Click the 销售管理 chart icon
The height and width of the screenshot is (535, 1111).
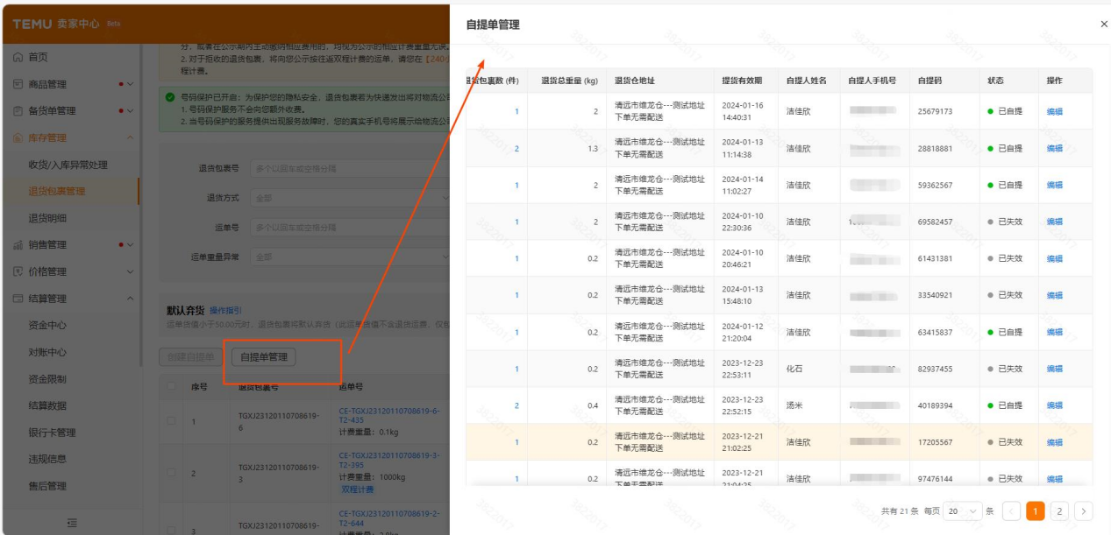coord(18,245)
